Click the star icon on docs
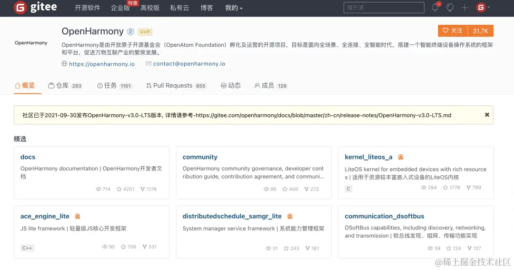This screenshot has width=514, height=270. click(x=119, y=189)
